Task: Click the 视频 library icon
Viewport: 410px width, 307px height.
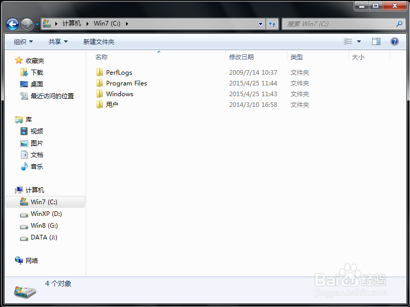Action: tap(24, 131)
